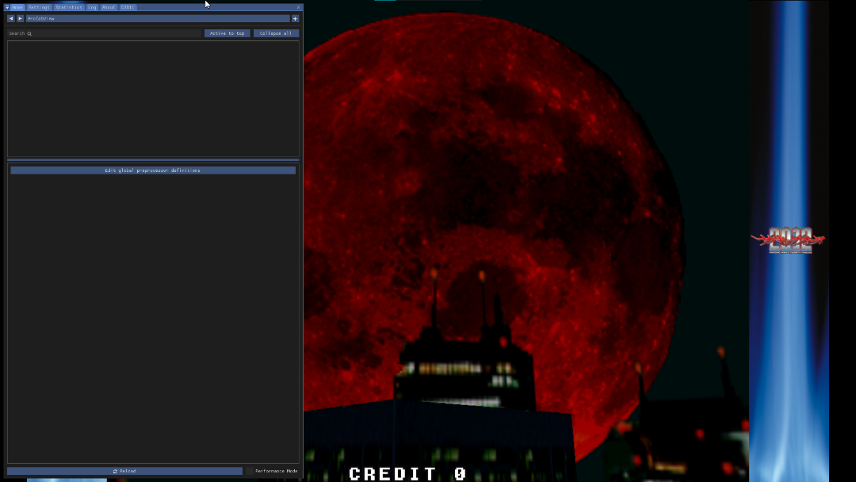Collapse overlay window via triangle menu icon
The height and width of the screenshot is (482, 856).
pyautogui.click(x=7, y=7)
